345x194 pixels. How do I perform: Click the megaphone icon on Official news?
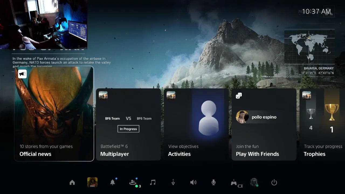click(22, 74)
